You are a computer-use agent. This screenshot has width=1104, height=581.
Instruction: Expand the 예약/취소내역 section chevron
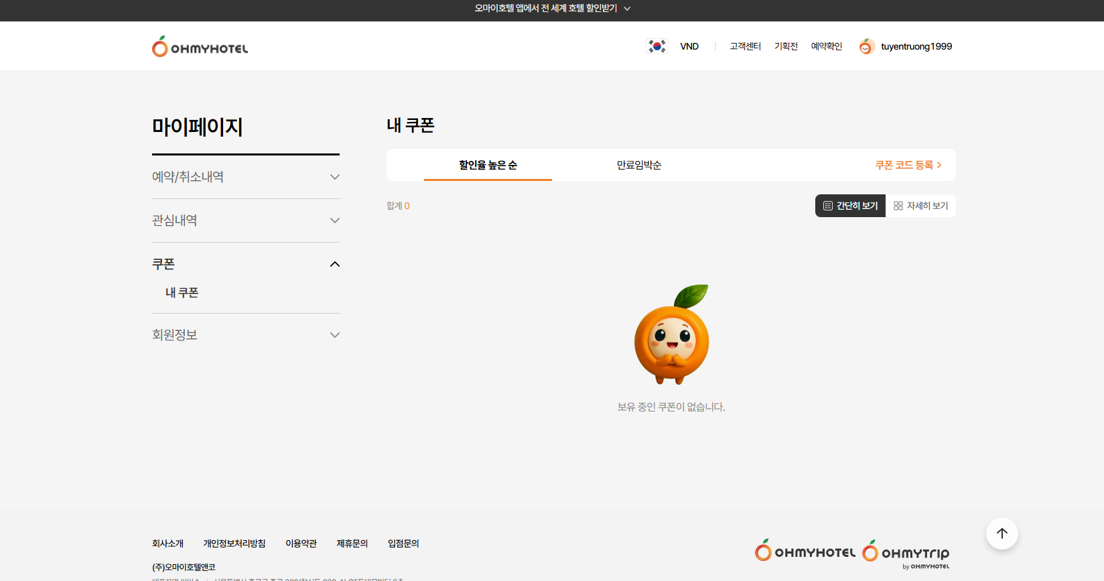(x=335, y=177)
